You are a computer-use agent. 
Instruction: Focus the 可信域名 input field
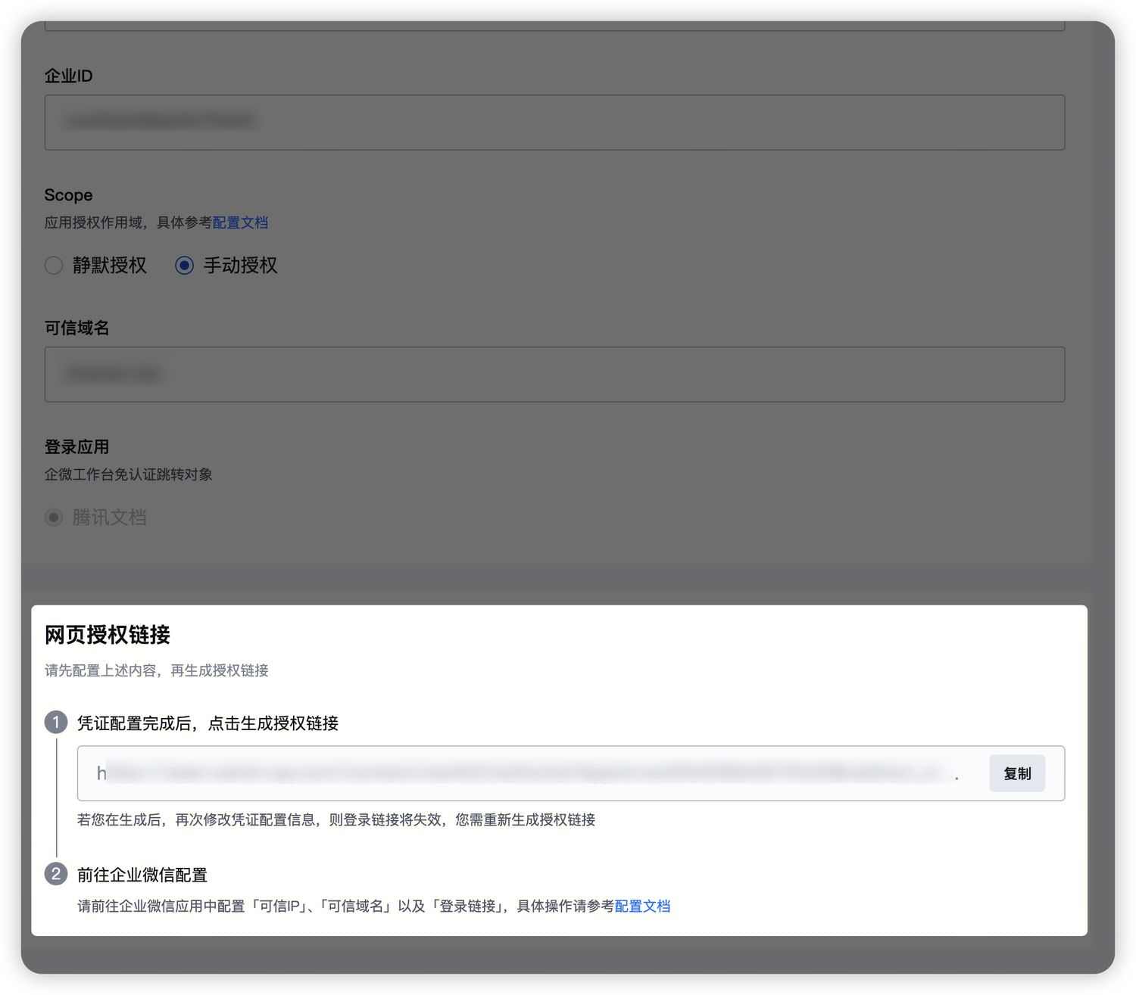(554, 375)
